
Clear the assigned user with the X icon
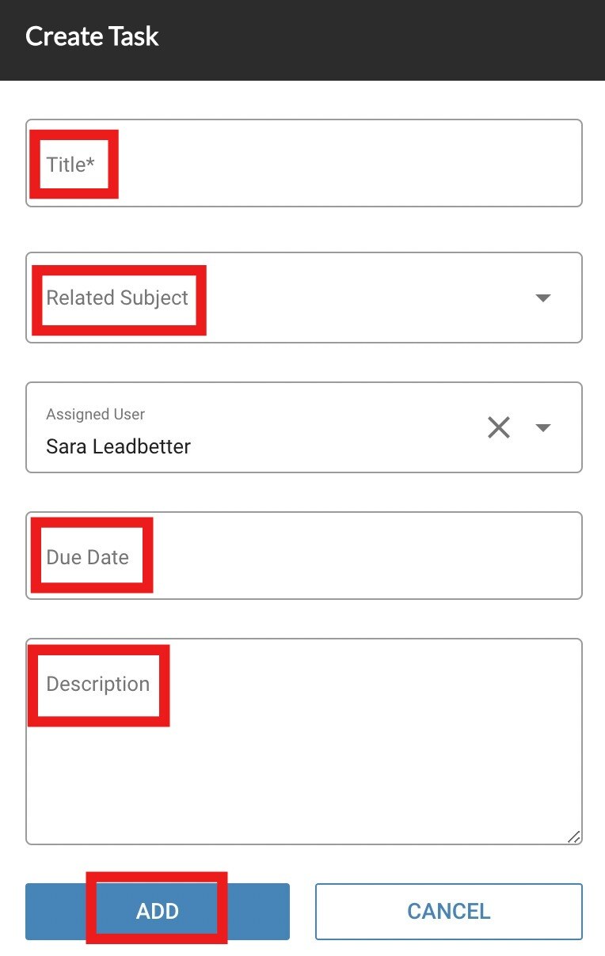tap(499, 427)
